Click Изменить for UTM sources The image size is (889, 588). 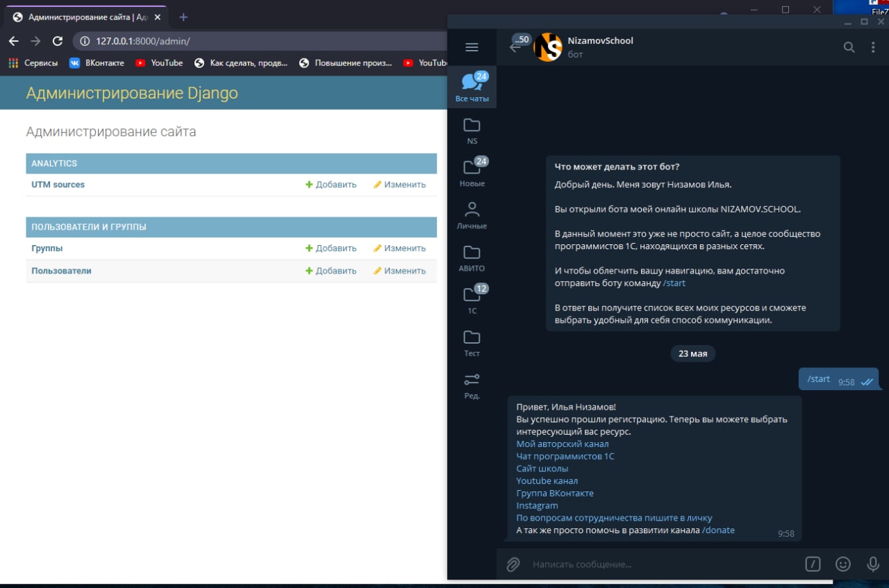[x=400, y=185]
